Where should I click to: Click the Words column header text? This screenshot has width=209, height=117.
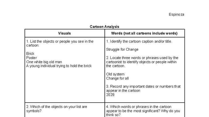coord(144,33)
